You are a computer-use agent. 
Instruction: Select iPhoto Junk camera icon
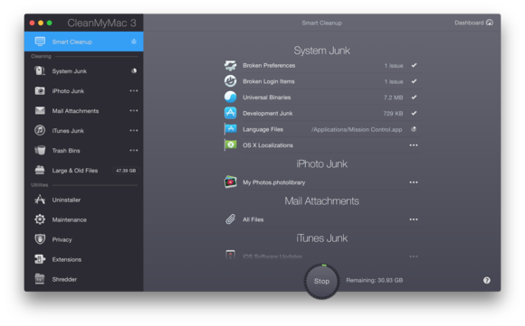click(x=40, y=91)
